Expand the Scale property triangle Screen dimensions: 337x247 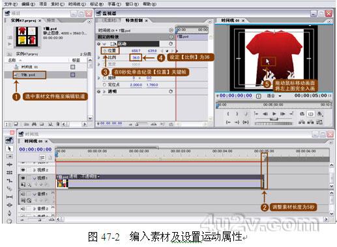(99, 57)
